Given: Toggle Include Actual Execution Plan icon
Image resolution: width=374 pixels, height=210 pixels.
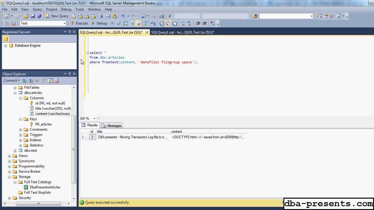Looking at the screenshot, I should coord(147,23).
